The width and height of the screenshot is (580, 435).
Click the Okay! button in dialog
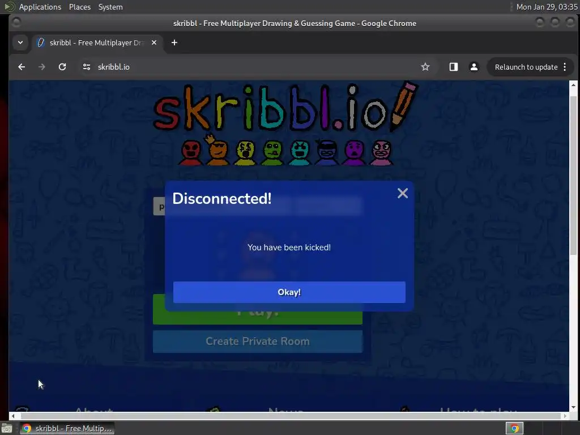tap(289, 292)
